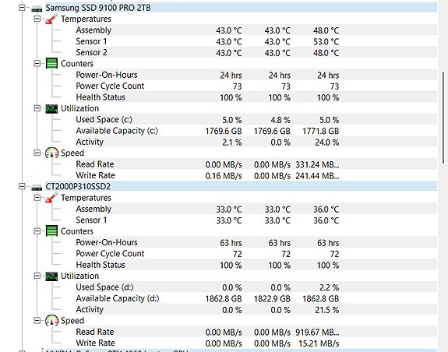
Task: Click the CT2000P310SSD2 Counters green icon
Action: (x=51, y=231)
